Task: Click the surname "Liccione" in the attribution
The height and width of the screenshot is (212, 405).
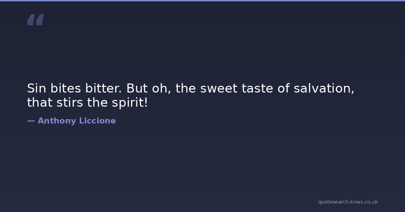Action: coord(97,121)
